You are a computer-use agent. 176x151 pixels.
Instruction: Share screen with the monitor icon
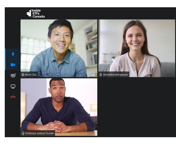13,87
